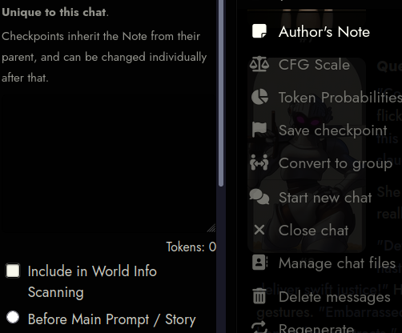Choose Token Probabilities menu entry
This screenshot has height=333, width=402.
coord(340,97)
